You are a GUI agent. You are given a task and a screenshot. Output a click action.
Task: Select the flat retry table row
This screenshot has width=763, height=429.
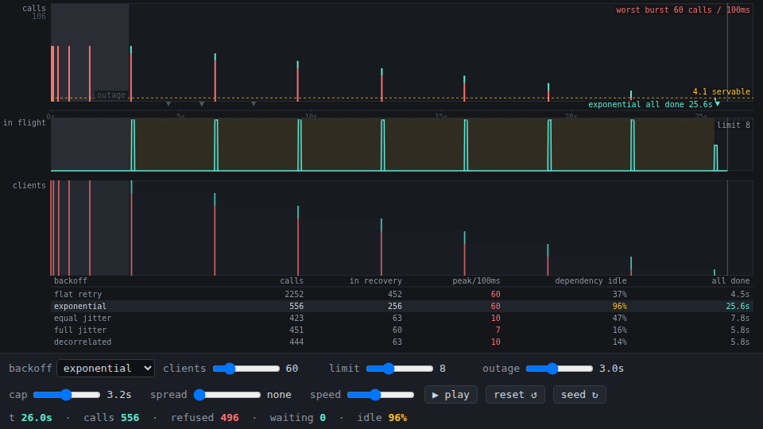tap(402, 294)
